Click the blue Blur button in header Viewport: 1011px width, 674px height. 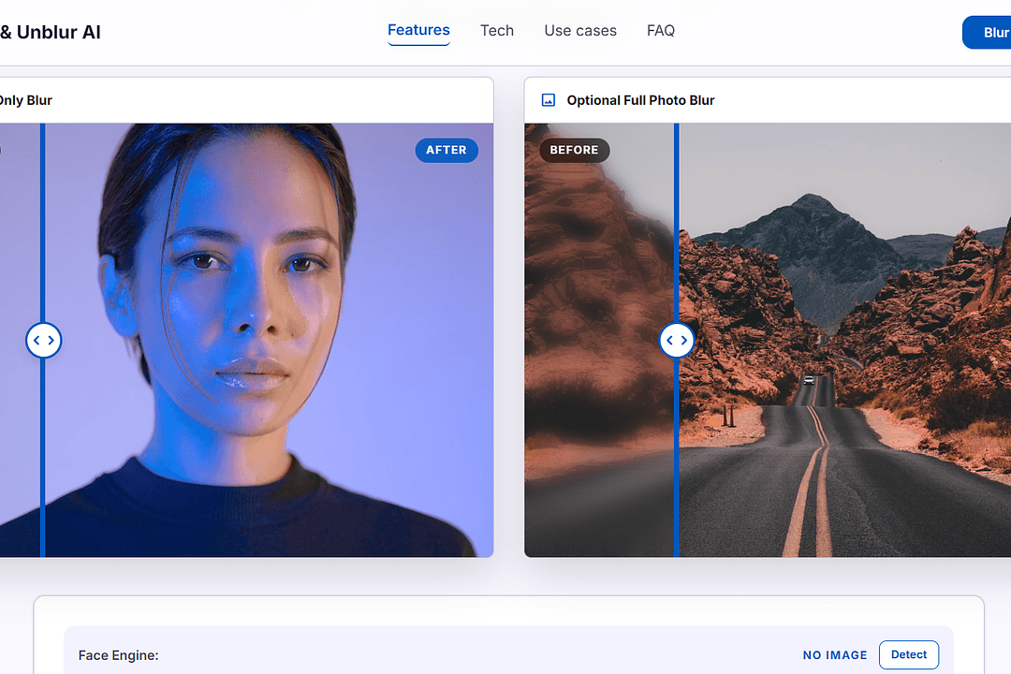[x=988, y=32]
